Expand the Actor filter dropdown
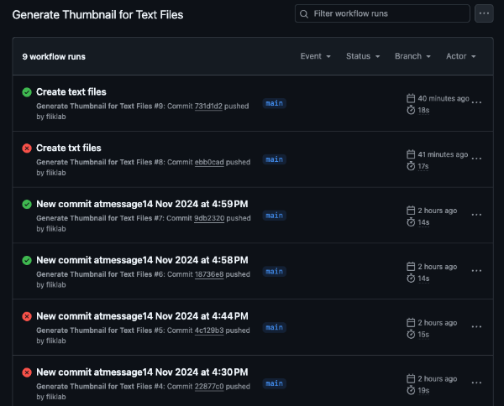Image resolution: width=504 pixels, height=406 pixels. [461, 56]
